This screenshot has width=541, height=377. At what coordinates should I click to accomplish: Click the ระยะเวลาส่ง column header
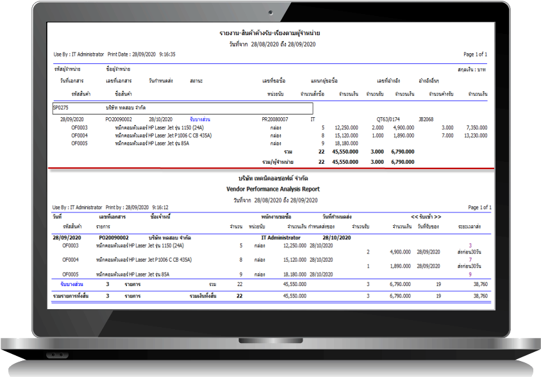pos(469,227)
